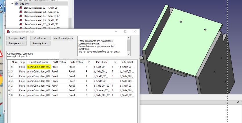Collapse the Side_001 tree node
This screenshot has height=123, width=242.
(x=12, y=3)
